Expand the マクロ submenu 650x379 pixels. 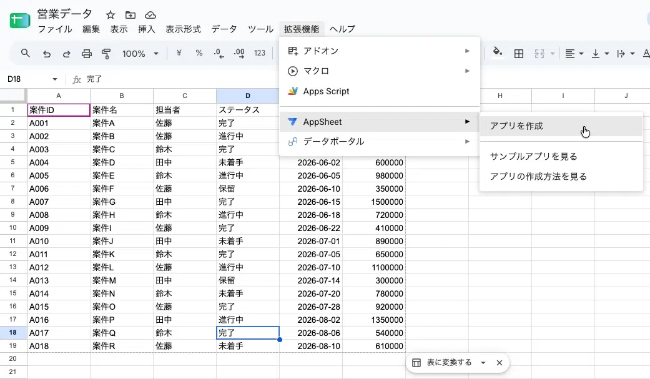[x=380, y=71]
